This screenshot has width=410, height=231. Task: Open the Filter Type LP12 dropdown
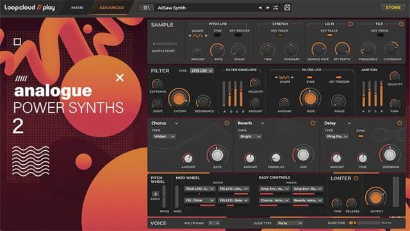tap(202, 71)
